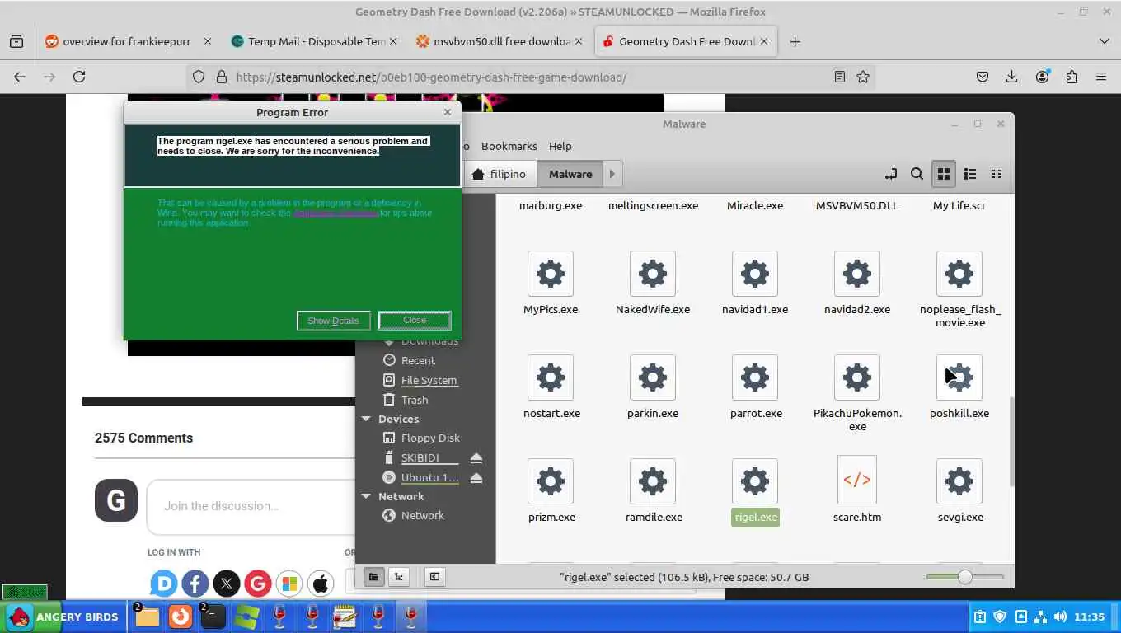This screenshot has height=633, width=1121.
Task: Log in with Apple icon
Action: [x=321, y=584]
